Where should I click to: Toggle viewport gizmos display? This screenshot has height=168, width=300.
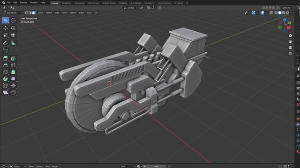tap(253, 13)
